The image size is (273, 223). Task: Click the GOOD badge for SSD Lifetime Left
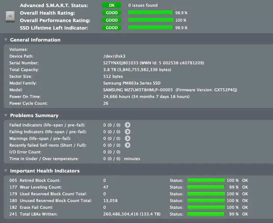point(112,28)
